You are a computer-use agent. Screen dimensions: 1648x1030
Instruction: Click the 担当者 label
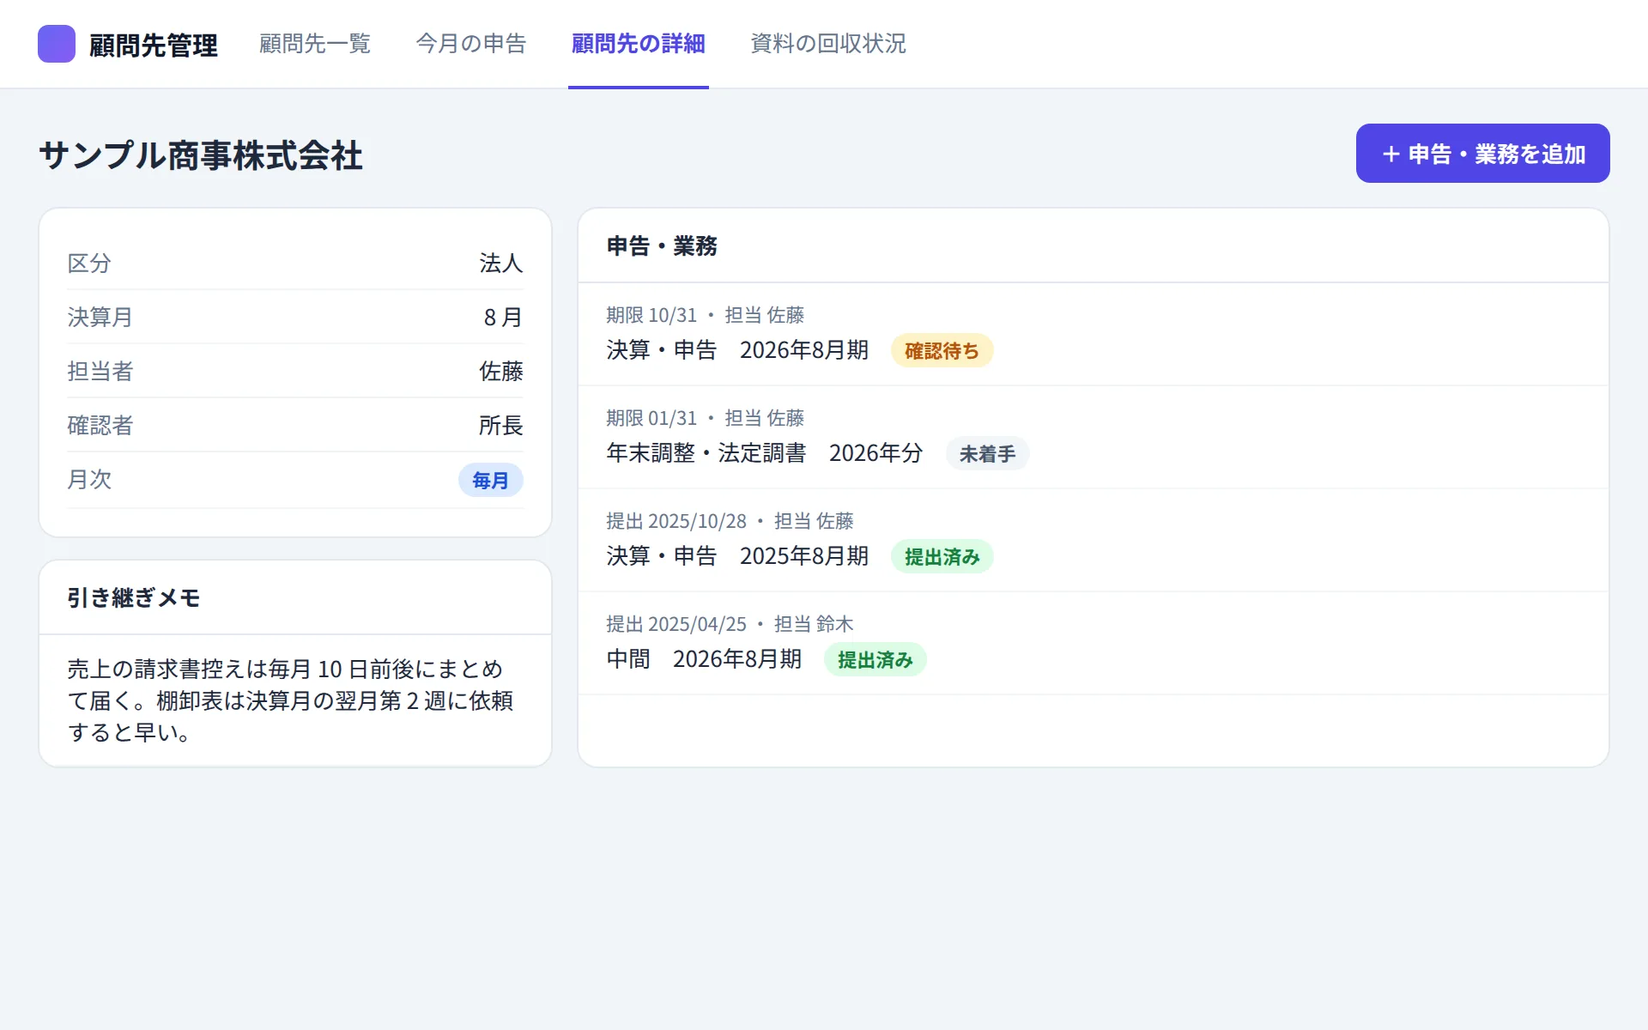pyautogui.click(x=100, y=372)
